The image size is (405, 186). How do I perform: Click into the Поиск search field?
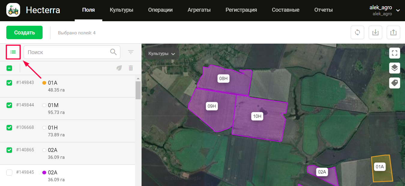click(67, 52)
